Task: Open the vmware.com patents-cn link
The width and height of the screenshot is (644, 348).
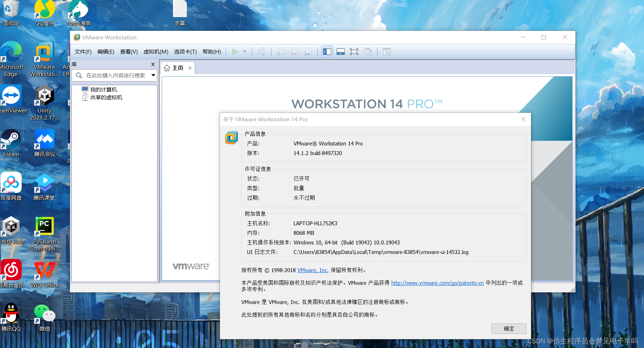Action: (x=437, y=283)
